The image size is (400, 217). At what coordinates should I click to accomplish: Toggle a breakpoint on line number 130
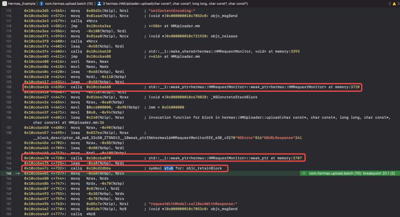7,87
